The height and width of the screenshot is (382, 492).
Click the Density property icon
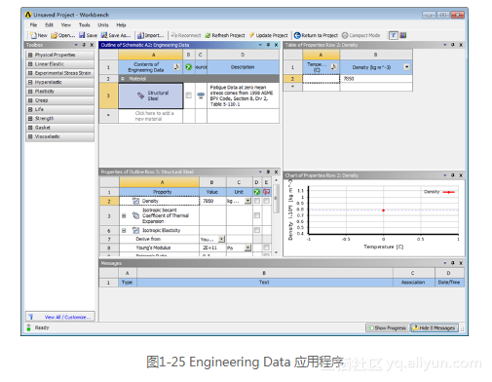135,201
